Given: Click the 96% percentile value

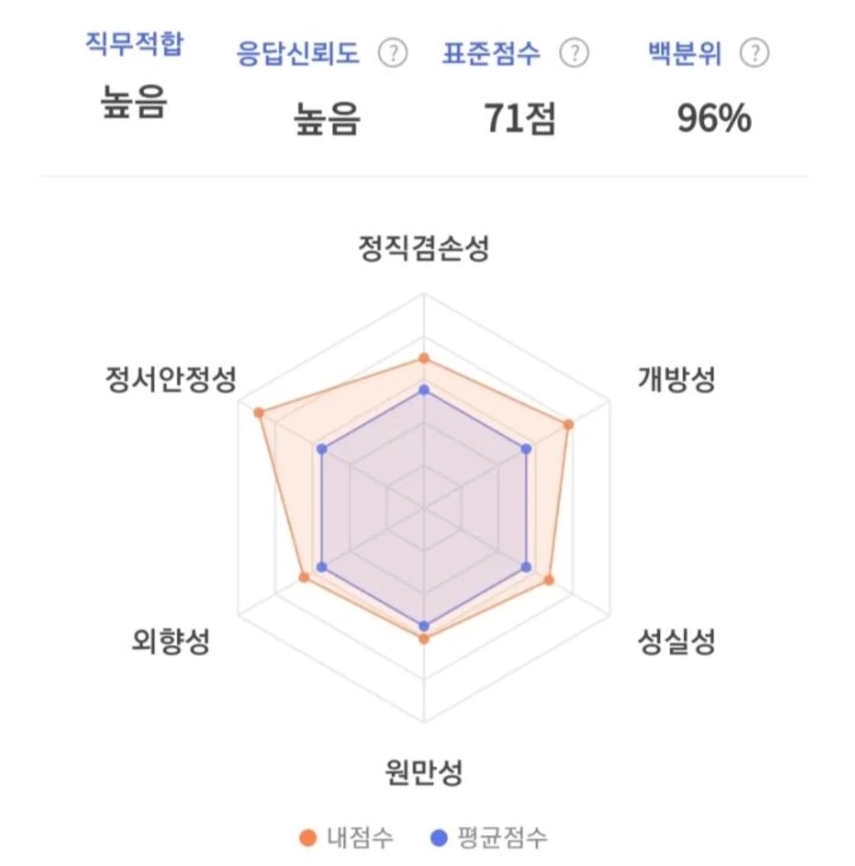Looking at the screenshot, I should tap(714, 120).
